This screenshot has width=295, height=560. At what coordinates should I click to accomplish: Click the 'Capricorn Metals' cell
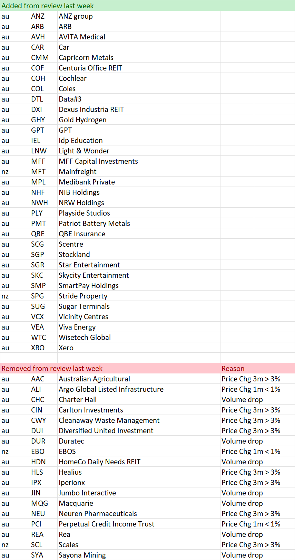(x=139, y=57)
